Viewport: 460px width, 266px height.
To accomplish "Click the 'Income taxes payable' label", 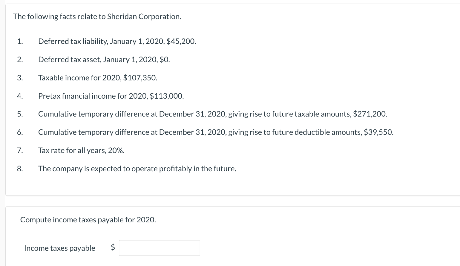I will click(60, 248).
